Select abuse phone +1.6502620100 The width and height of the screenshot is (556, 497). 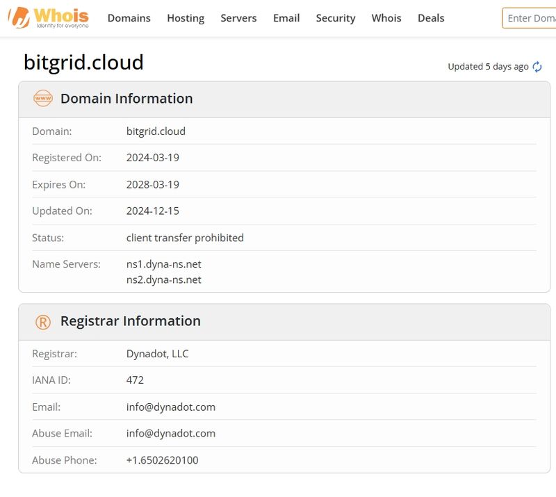click(162, 460)
